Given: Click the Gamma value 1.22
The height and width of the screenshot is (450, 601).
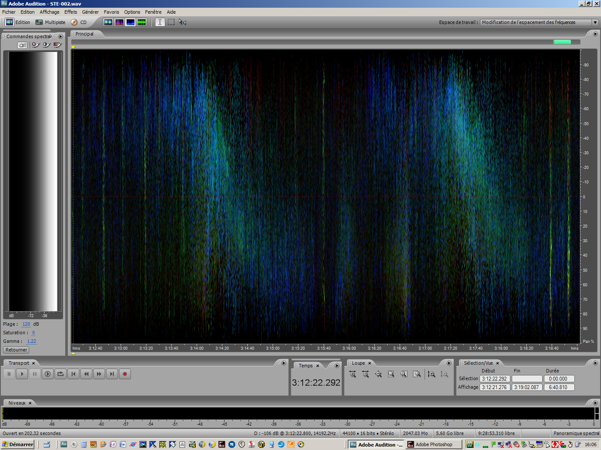Looking at the screenshot, I should click(32, 341).
